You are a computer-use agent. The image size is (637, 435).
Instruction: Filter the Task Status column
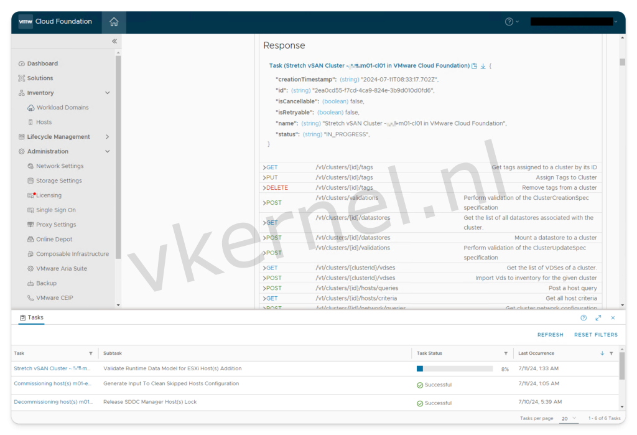point(505,353)
